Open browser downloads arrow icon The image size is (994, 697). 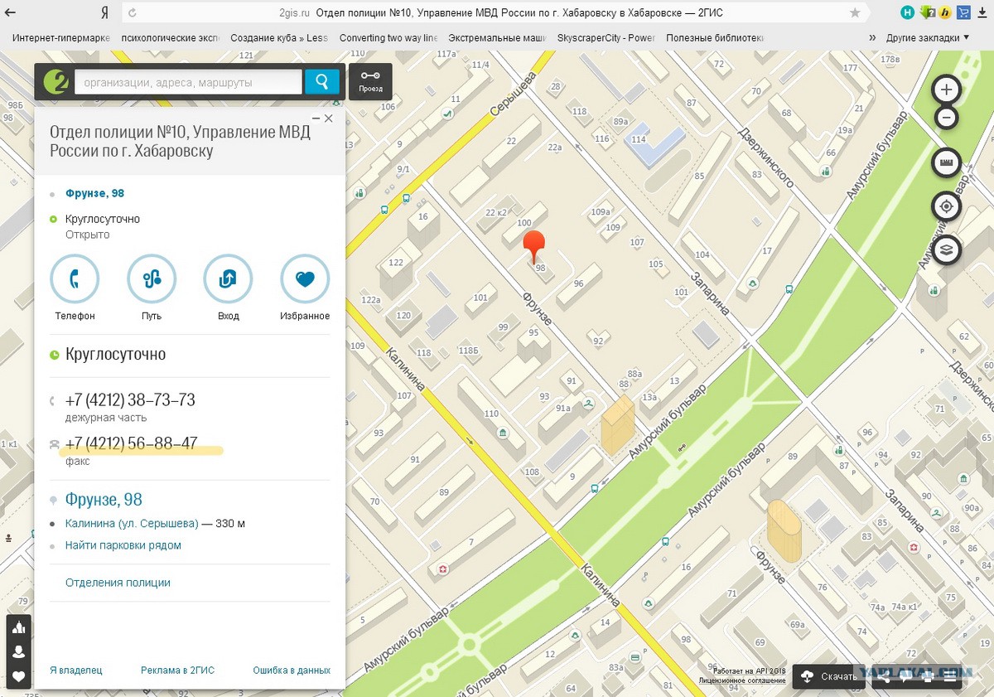[x=982, y=12]
